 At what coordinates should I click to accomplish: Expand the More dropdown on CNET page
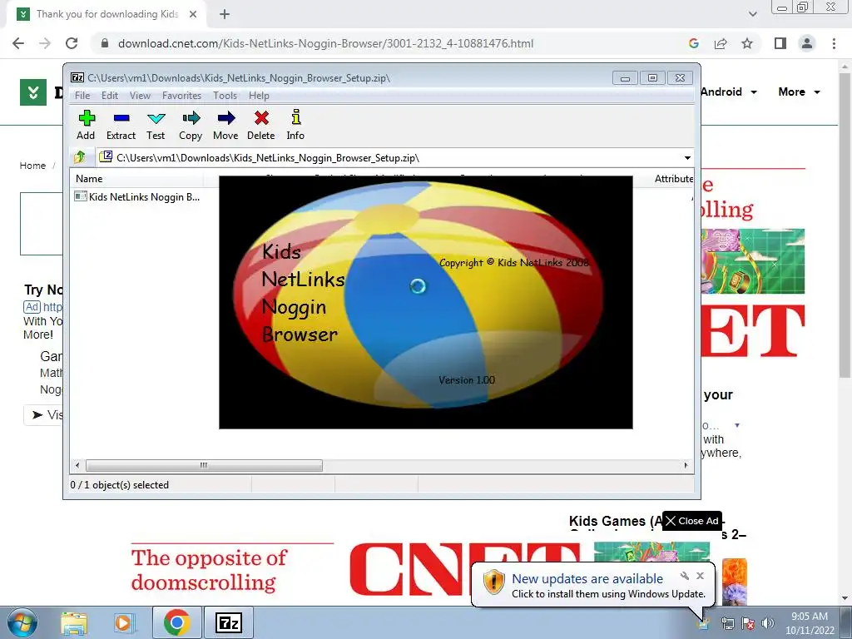(x=799, y=92)
